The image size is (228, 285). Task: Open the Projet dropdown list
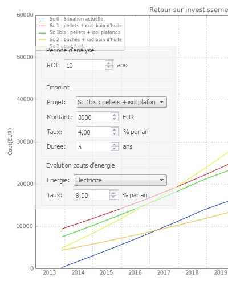[x=121, y=102]
